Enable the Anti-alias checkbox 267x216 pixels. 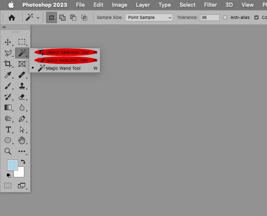point(225,17)
